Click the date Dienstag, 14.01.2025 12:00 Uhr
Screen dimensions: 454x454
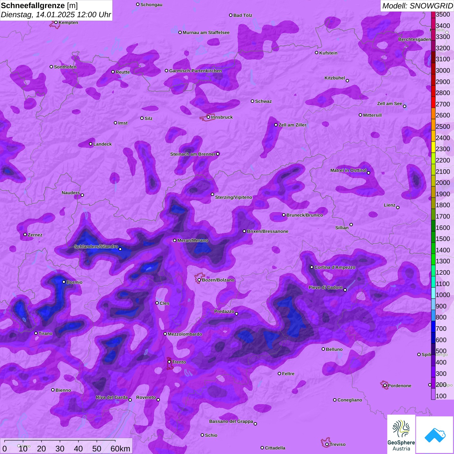click(56, 15)
